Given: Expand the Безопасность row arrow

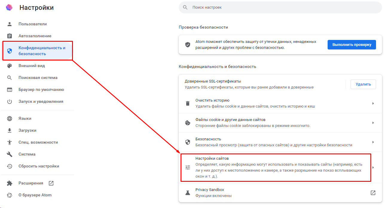Looking at the screenshot, I should (373, 142).
